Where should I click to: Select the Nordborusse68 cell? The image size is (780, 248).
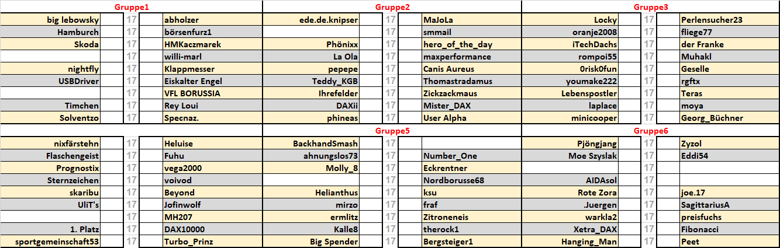tap(453, 180)
